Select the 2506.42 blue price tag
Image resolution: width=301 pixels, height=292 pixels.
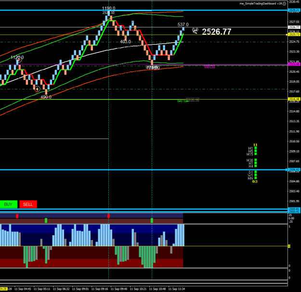click(294, 170)
